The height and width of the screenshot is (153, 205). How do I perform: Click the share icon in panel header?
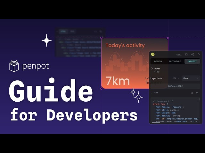pos(193,54)
